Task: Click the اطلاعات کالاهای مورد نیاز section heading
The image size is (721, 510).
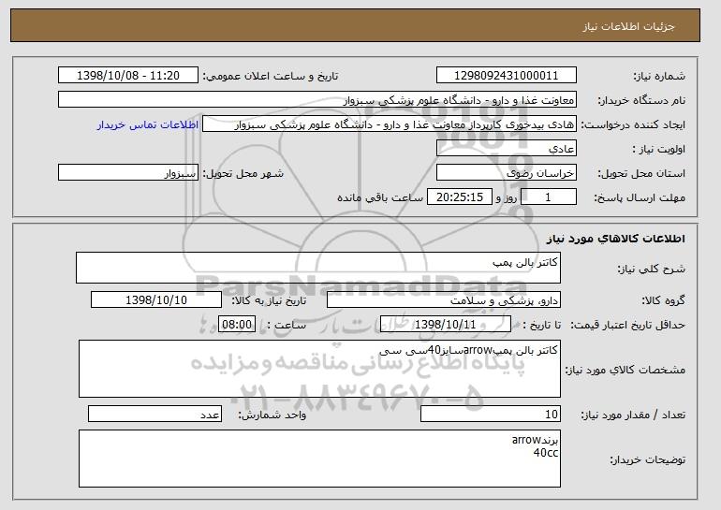Action: pyautogui.click(x=616, y=239)
